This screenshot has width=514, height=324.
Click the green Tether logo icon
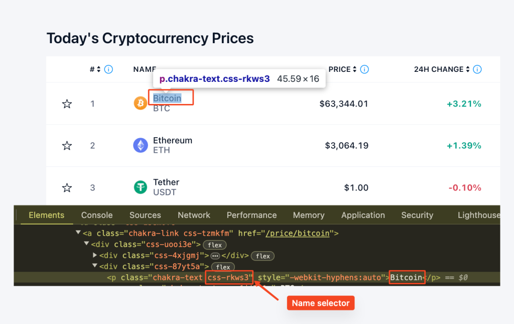[x=141, y=187]
